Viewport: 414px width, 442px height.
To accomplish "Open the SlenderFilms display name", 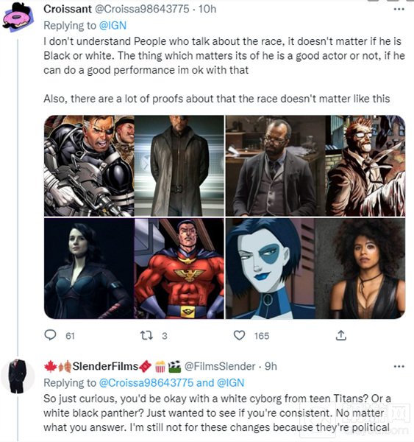I will pos(105,366).
